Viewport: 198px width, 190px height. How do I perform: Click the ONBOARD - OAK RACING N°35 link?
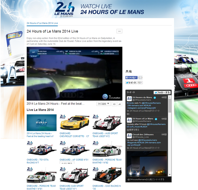pyautogui.click(x=106, y=187)
